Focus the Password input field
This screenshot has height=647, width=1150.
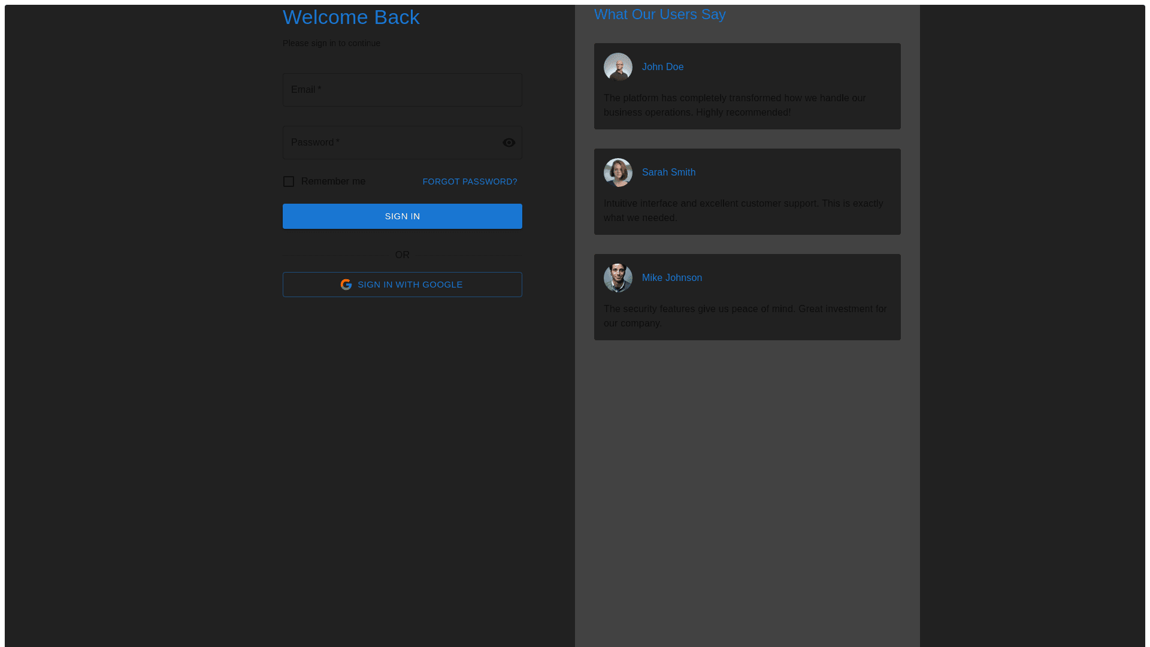point(389,143)
